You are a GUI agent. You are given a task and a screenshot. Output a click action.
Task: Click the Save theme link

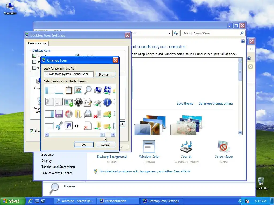tap(185, 104)
